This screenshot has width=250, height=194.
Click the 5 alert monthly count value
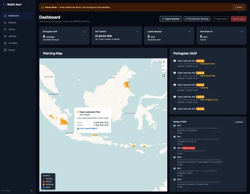pos(204,37)
